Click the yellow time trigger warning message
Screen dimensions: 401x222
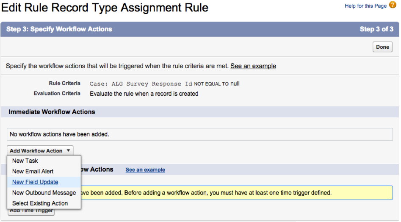pyautogui.click(x=237, y=193)
